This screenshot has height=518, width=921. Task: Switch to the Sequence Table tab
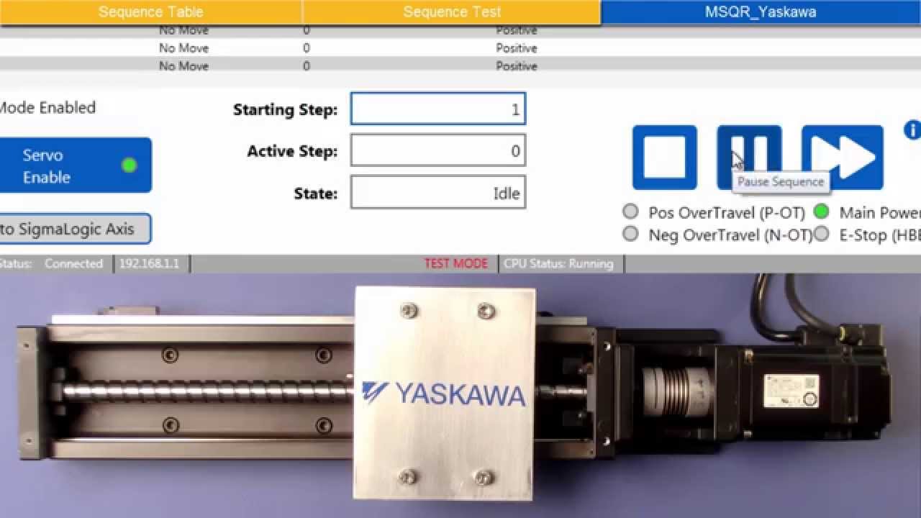[x=150, y=12]
